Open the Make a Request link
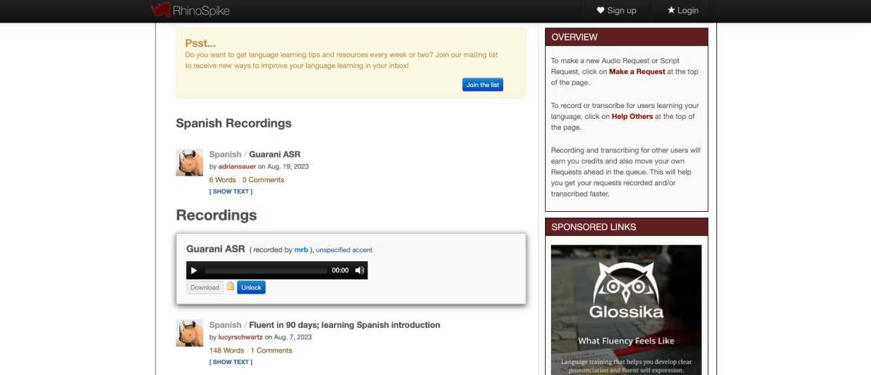This screenshot has height=375, width=871. pos(637,72)
